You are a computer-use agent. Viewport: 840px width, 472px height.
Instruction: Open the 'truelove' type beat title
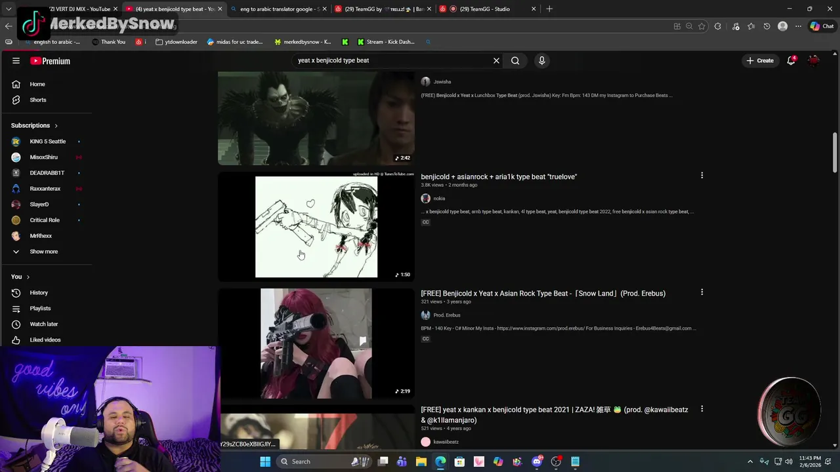click(x=499, y=176)
